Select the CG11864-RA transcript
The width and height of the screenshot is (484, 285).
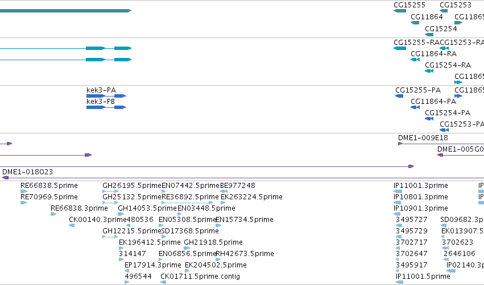(x=415, y=60)
